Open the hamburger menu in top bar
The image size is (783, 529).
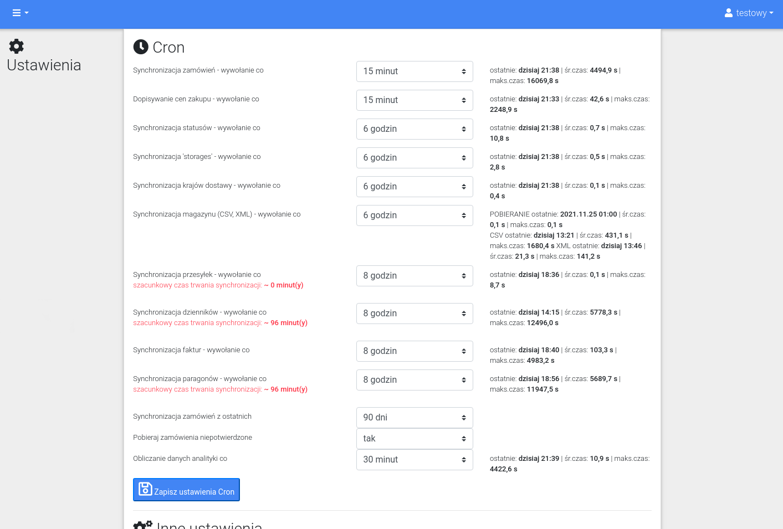point(20,13)
